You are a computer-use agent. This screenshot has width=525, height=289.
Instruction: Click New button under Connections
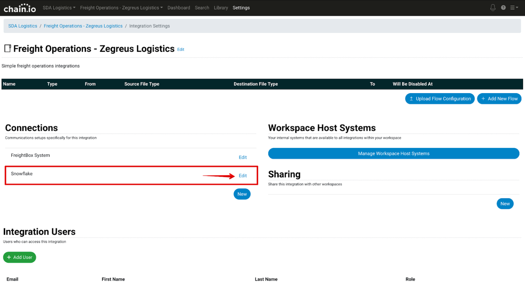242,194
